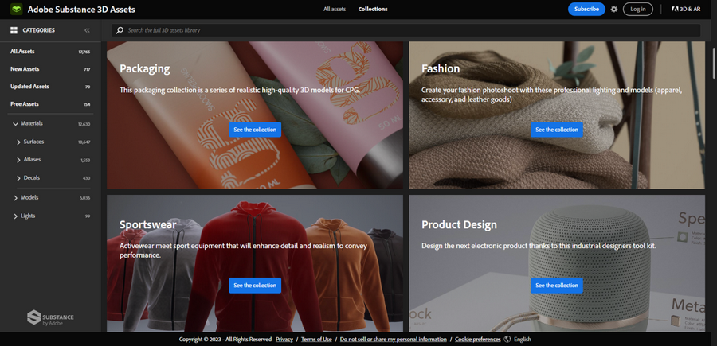
Task: Select the Collections tab
Action: pyautogui.click(x=373, y=10)
